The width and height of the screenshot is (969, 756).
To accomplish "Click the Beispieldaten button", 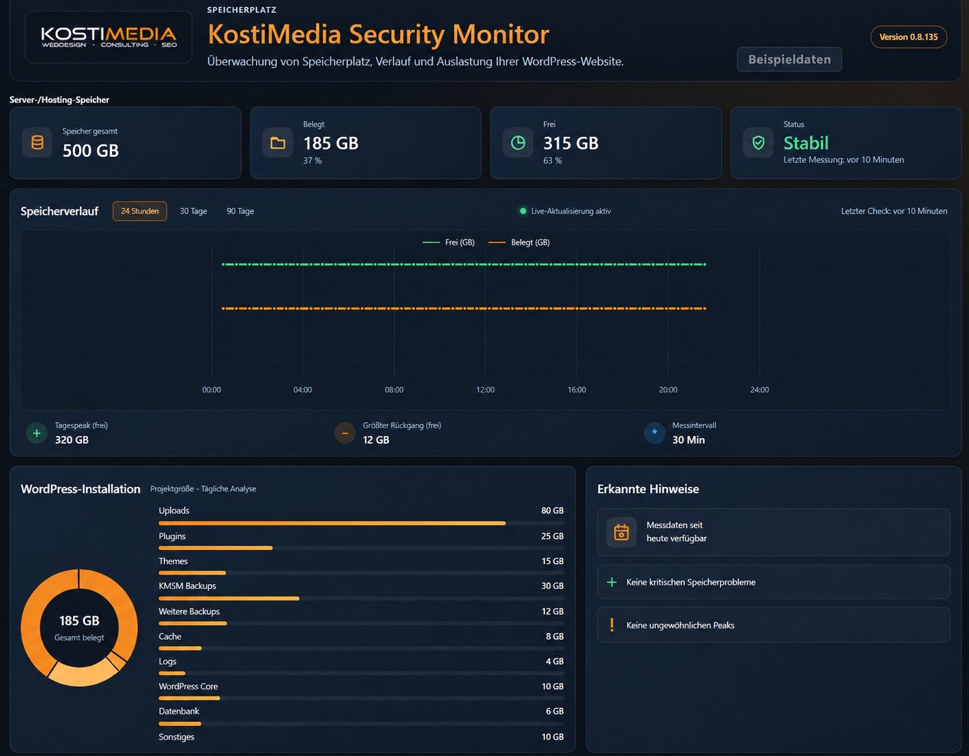I will tap(790, 59).
